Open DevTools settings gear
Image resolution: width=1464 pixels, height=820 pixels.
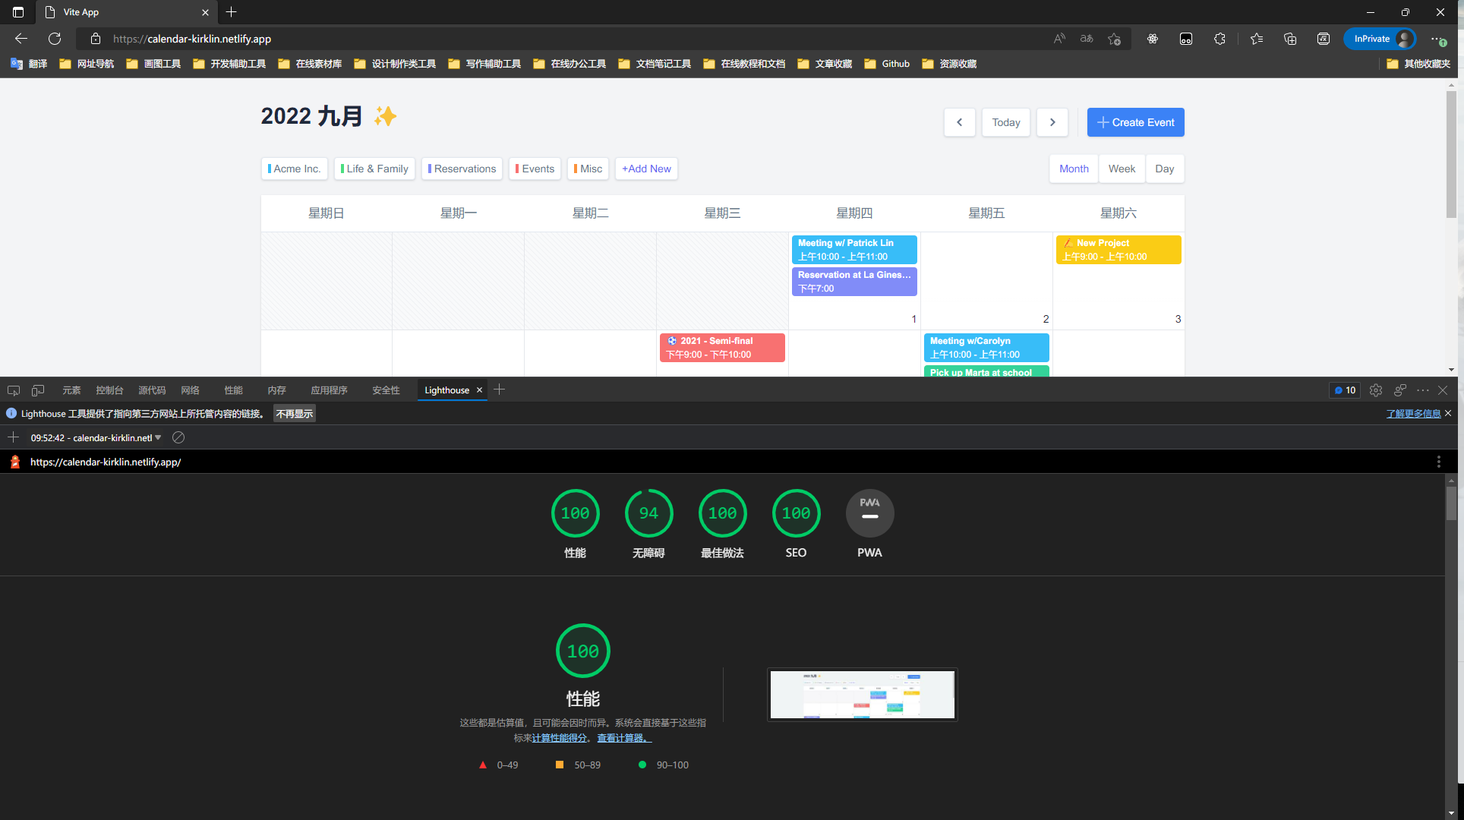click(x=1375, y=390)
